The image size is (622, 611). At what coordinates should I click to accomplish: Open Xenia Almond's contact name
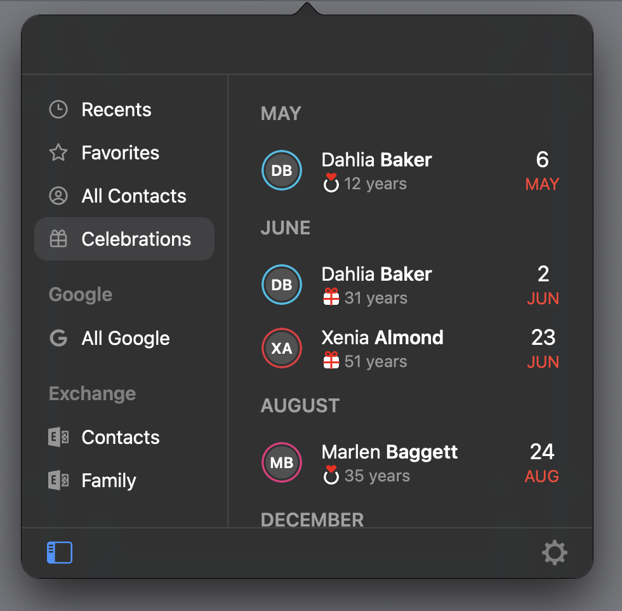point(382,337)
